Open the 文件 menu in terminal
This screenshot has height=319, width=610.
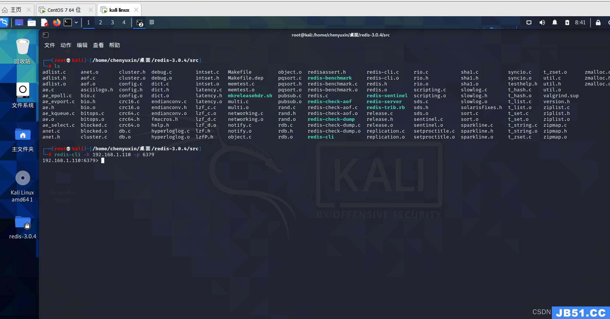pos(50,45)
